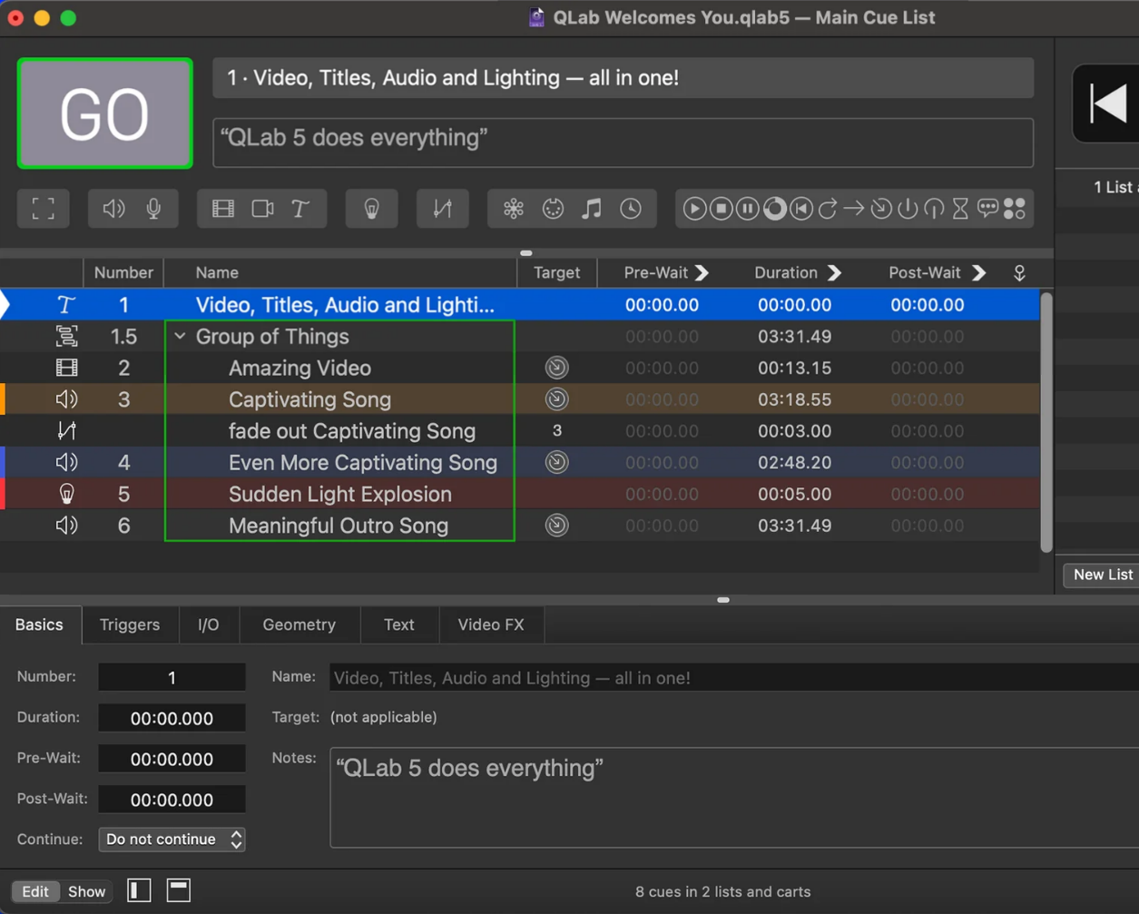Click the Pre-Wait field in inspector

tap(172, 759)
